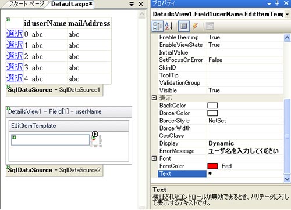Open smart tag arrow on EditItemTemplate
The height and width of the screenshot is (210, 291).
click(95, 134)
